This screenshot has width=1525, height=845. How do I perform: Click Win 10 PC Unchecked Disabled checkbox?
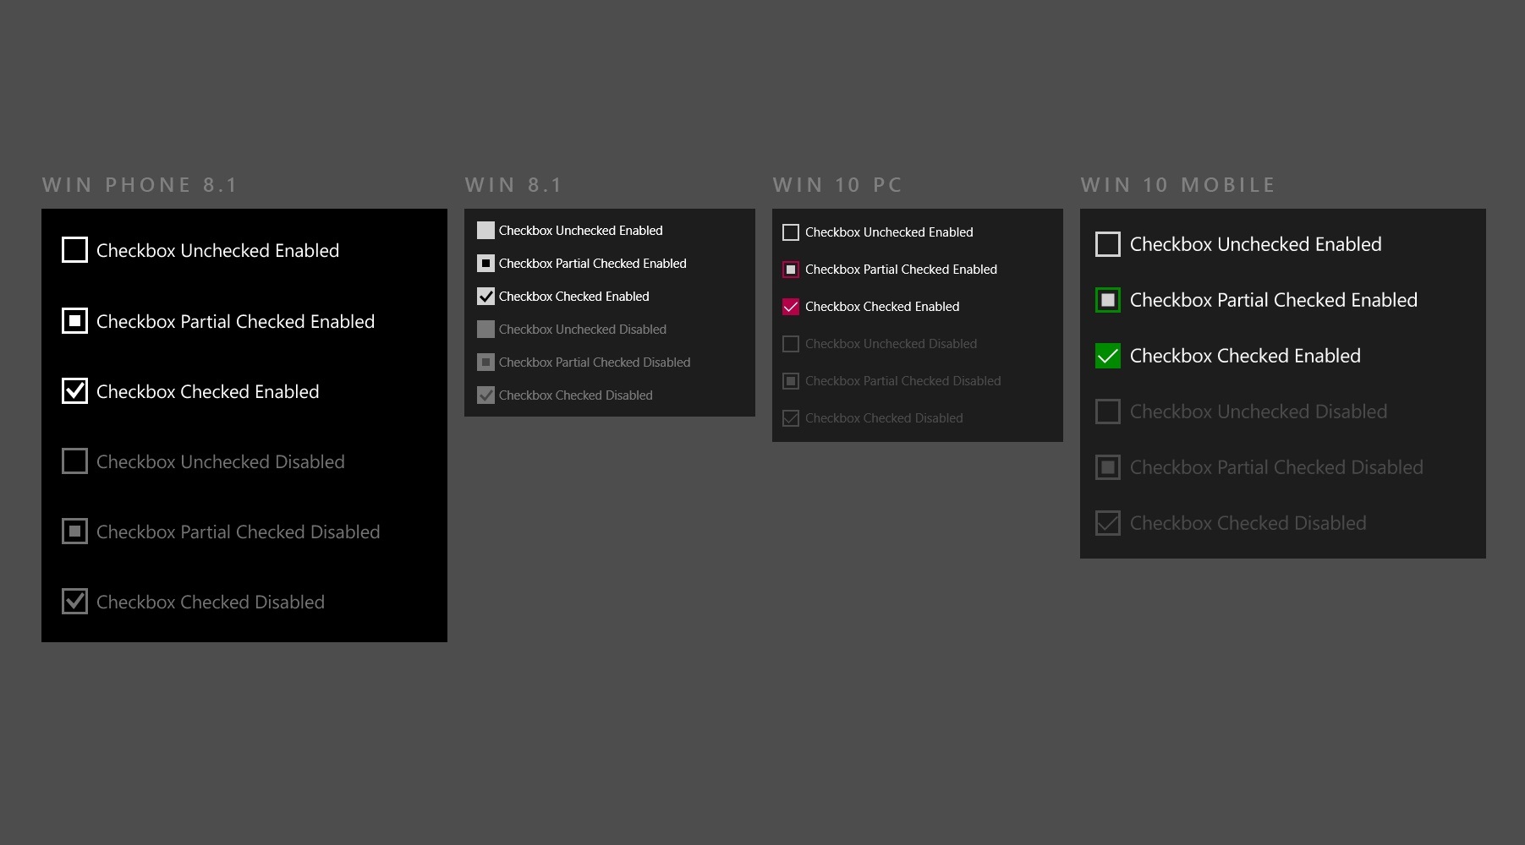[x=791, y=344]
